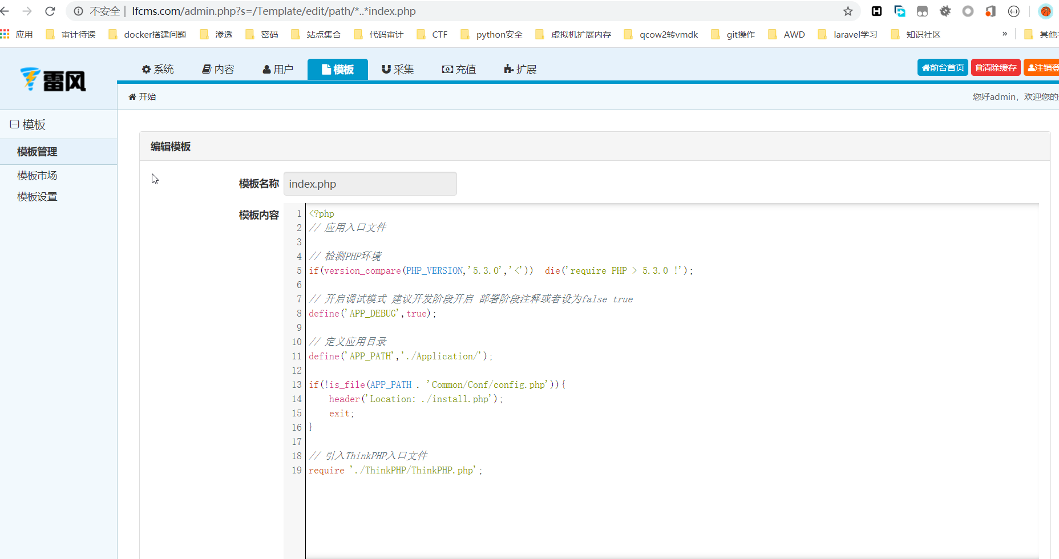1059x559 pixels.
Task: Click the site info icon in the address bar
Action: tap(79, 11)
